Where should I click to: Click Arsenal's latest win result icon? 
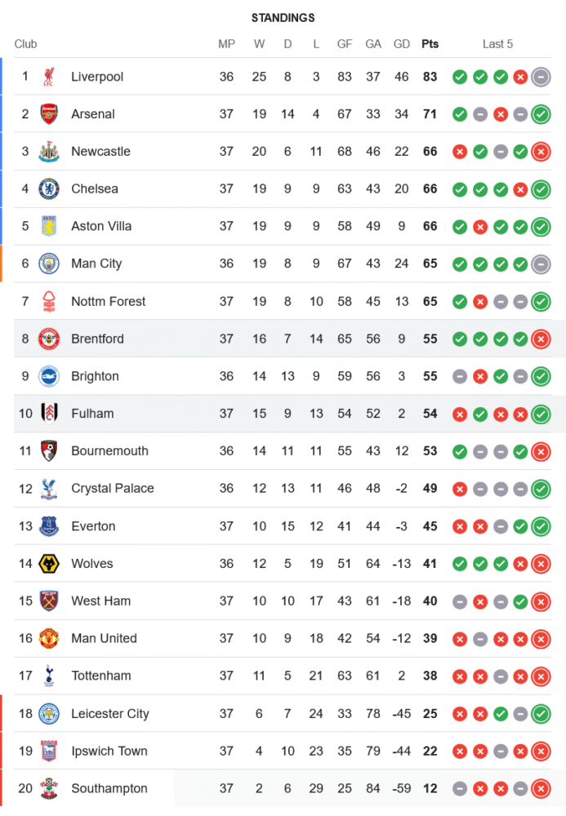pyautogui.click(x=540, y=114)
